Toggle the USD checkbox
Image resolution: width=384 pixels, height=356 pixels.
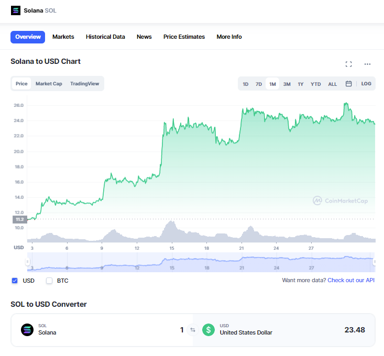[x=15, y=281]
